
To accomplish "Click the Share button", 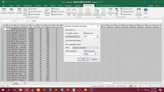I will pyautogui.click(x=158, y=6).
